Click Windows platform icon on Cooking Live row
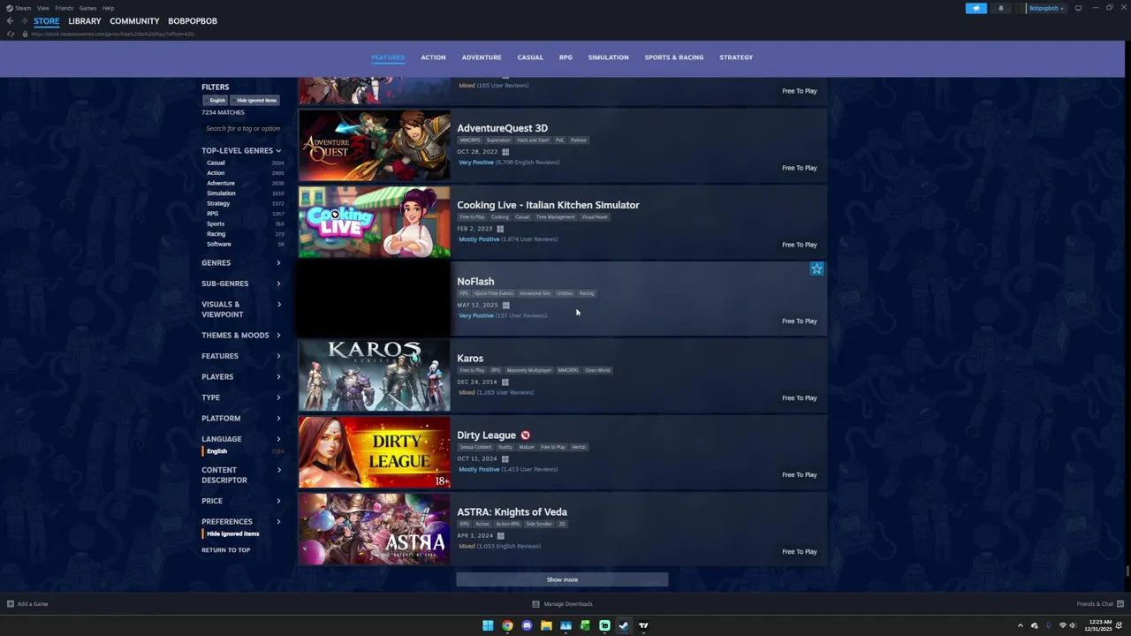 [500, 229]
